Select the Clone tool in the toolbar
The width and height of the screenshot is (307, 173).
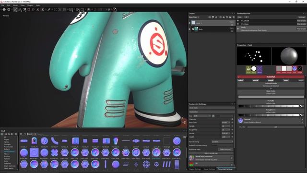tap(38, 10)
